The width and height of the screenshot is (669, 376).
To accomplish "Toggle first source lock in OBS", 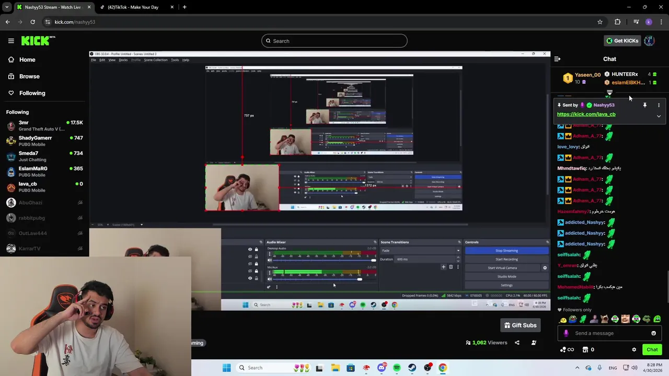I will 256,249.
